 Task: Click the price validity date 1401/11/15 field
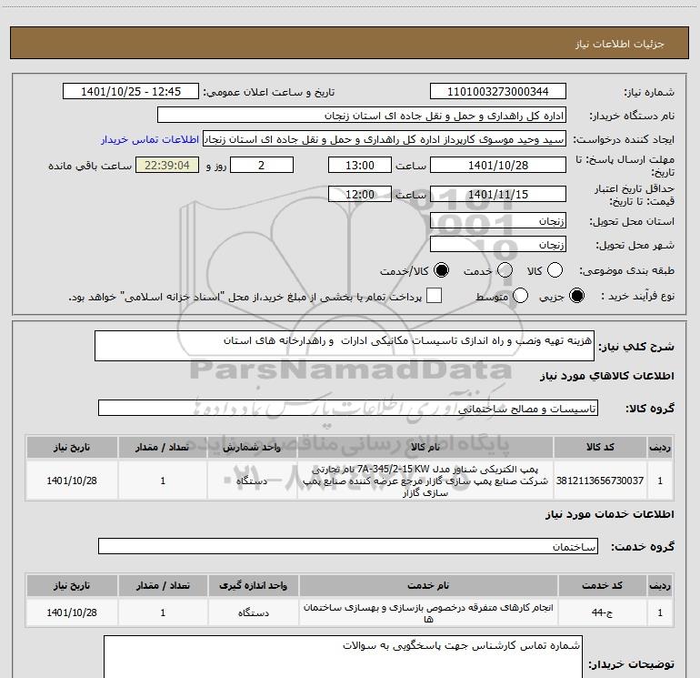click(x=498, y=194)
